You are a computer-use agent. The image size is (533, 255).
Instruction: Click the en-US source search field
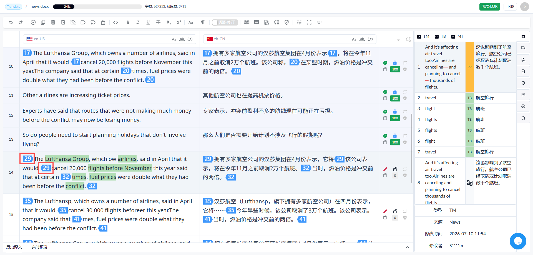tap(110, 39)
